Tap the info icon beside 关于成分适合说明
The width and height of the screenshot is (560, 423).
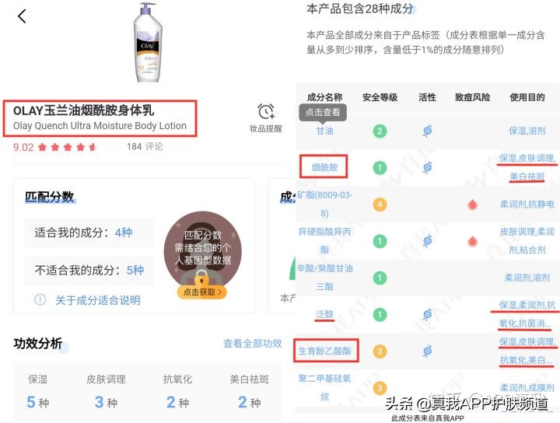[x=40, y=299]
